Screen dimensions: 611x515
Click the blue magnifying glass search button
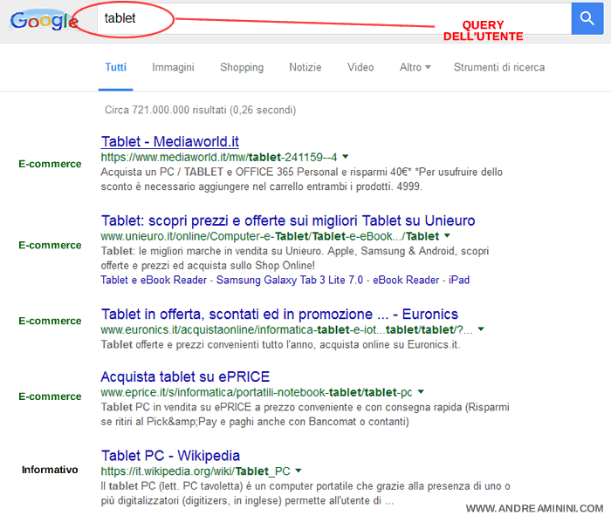pyautogui.click(x=587, y=18)
